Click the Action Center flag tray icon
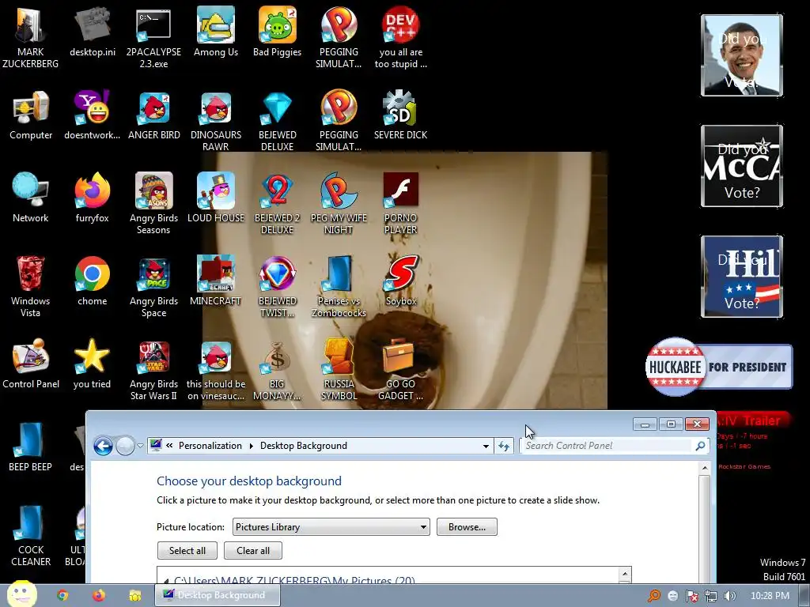This screenshot has height=607, width=810. coord(691,596)
